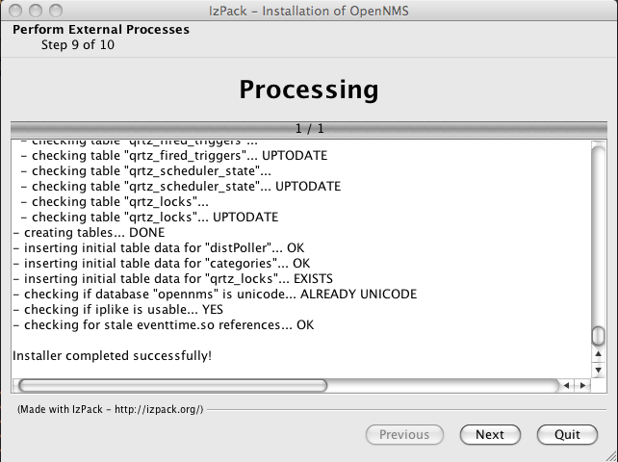Image resolution: width=618 pixels, height=462 pixels.
Task: Click the qrtz_locks EXISTS log line
Action: click(172, 279)
